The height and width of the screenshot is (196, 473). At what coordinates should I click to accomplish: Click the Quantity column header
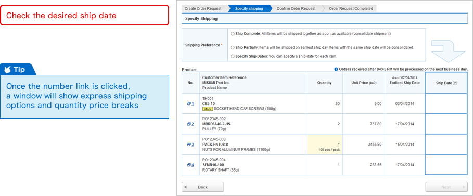pyautogui.click(x=325, y=83)
